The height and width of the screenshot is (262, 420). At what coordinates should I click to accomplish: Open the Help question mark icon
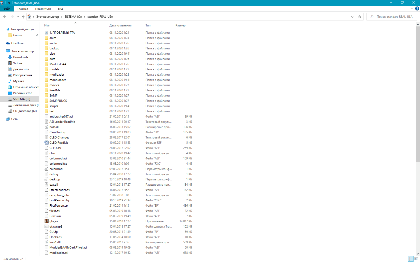pos(417,9)
